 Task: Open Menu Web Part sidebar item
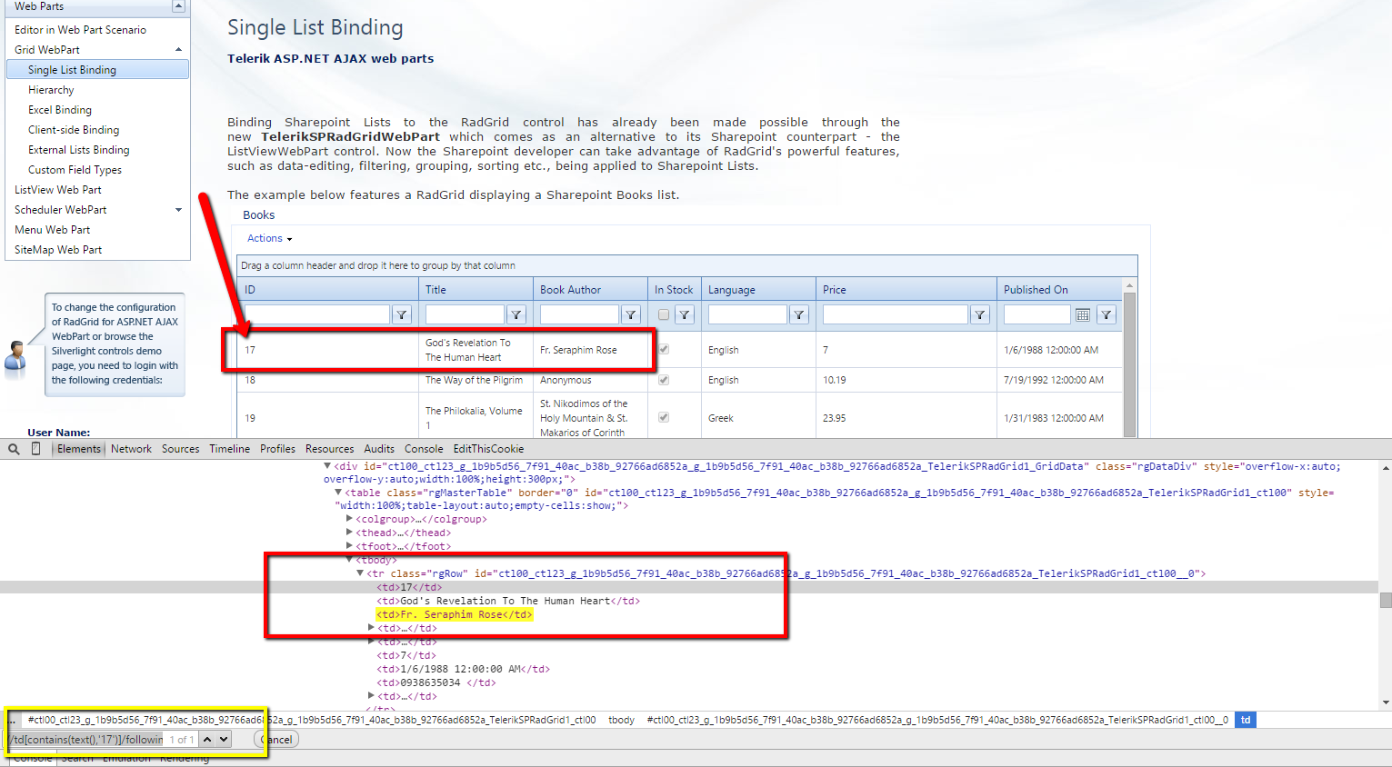[53, 230]
